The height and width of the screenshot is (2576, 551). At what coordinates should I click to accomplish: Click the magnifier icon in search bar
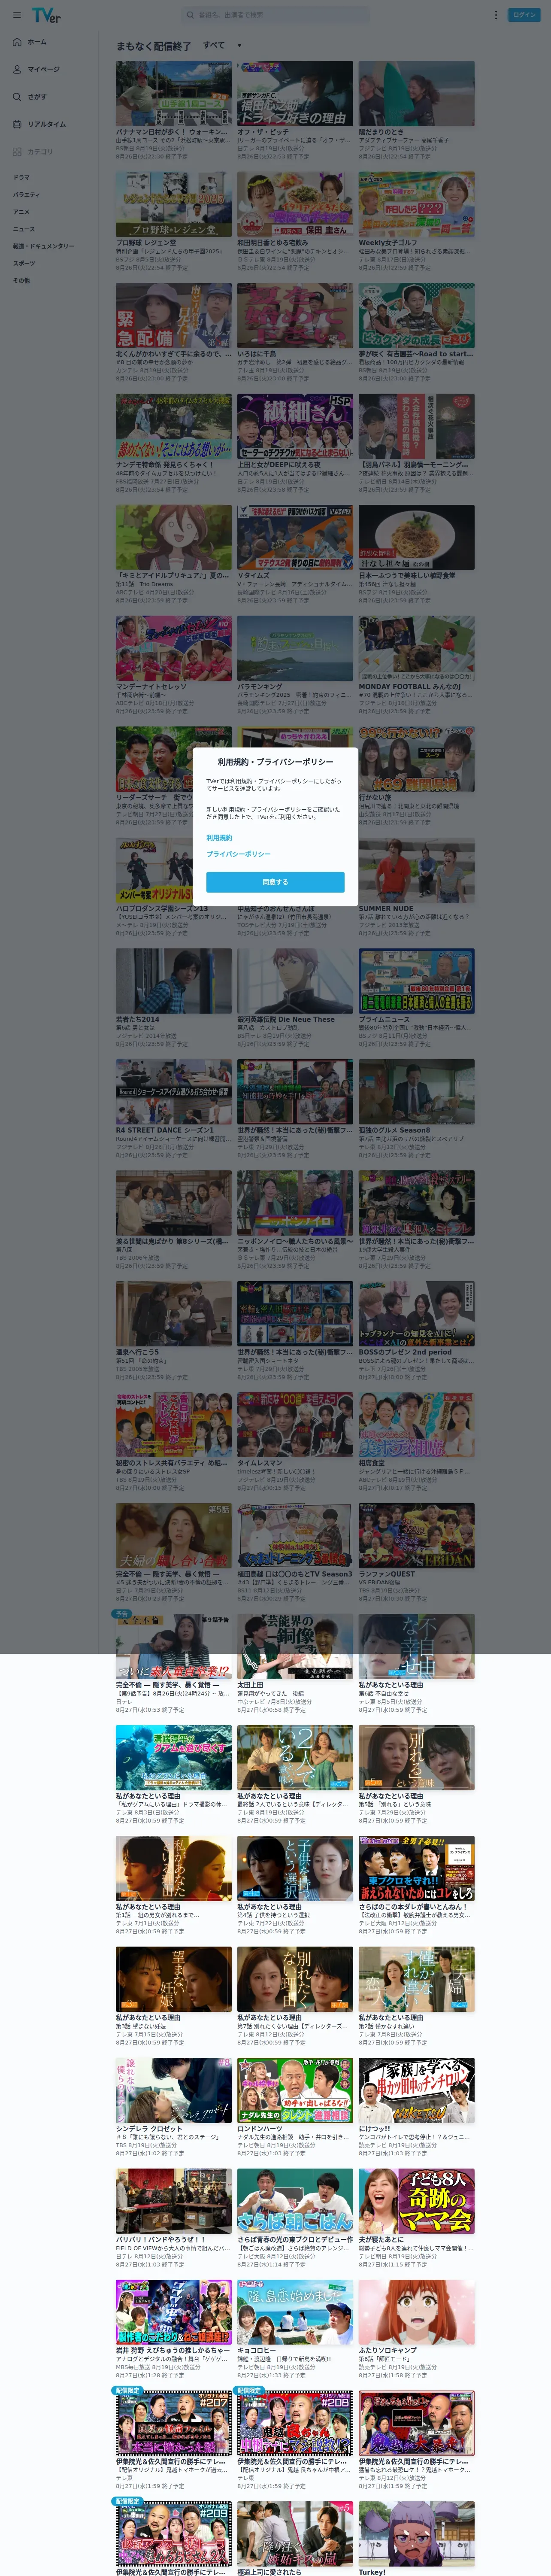[x=190, y=15]
